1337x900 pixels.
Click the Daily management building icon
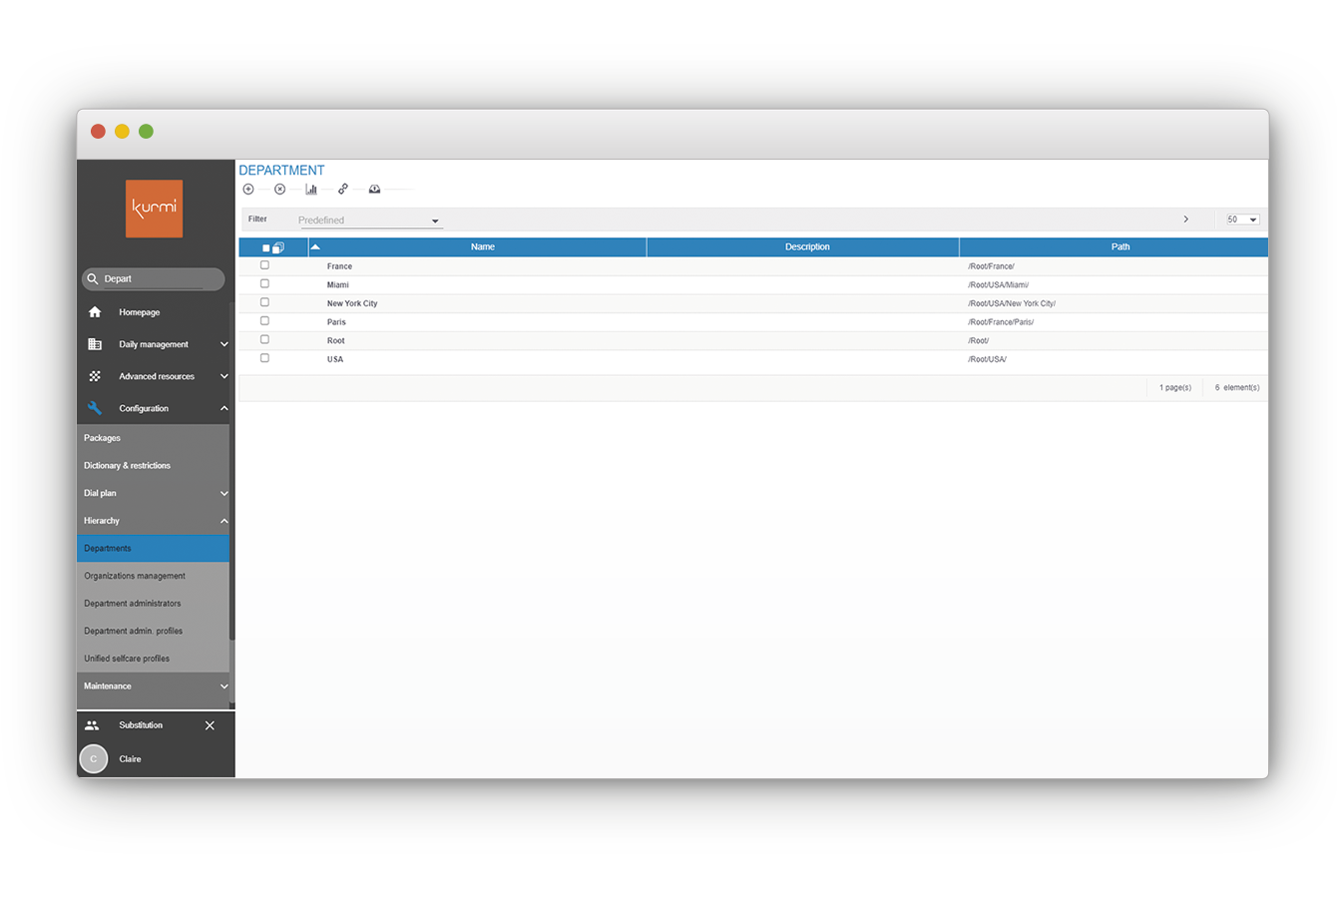(x=95, y=344)
